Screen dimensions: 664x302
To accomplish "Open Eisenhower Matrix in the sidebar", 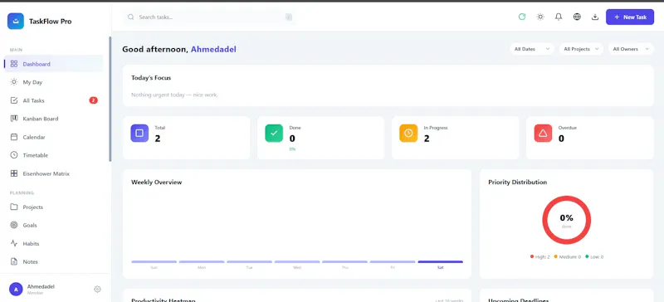I will point(54,173).
